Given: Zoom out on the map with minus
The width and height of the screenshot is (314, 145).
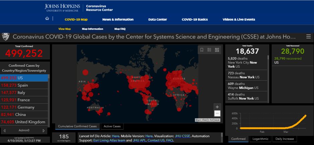Looking at the screenshot, I should click(x=217, y=113).
